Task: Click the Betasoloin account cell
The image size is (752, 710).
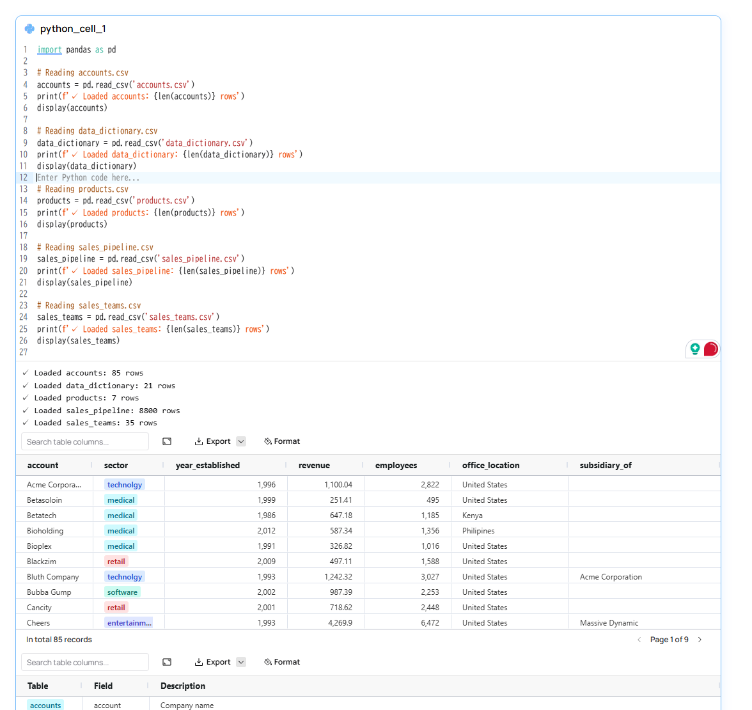Action: (x=45, y=500)
